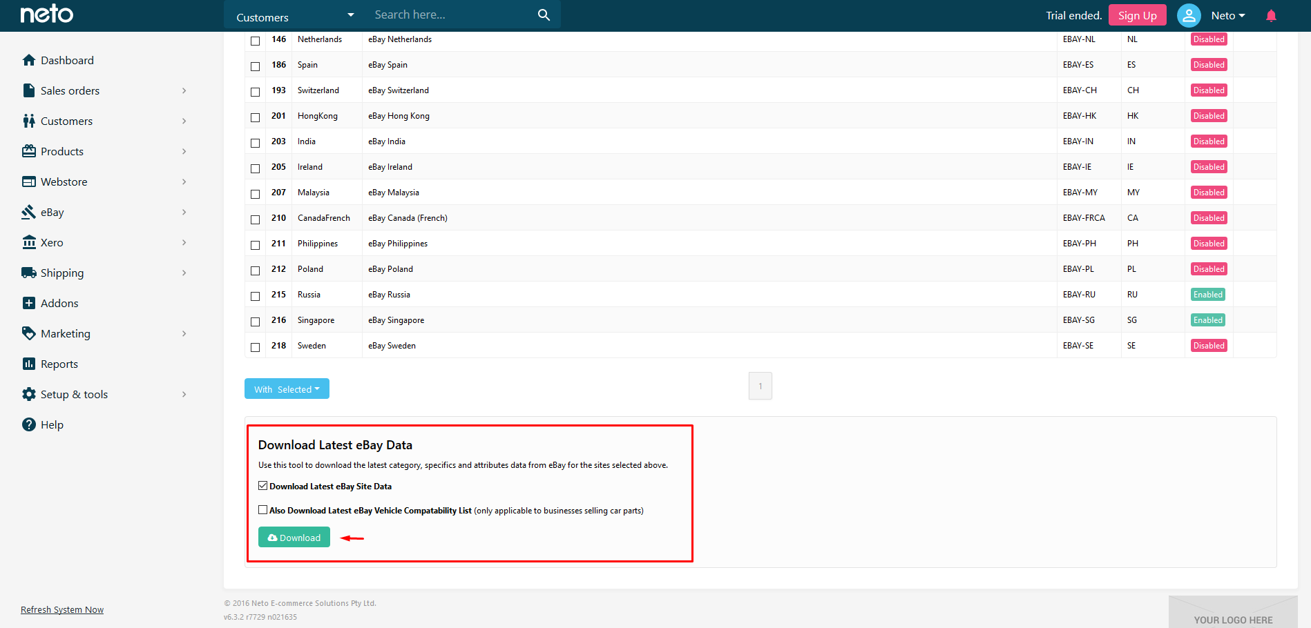Tick the Sweden row checkbox
The image size is (1311, 628).
coord(255,347)
